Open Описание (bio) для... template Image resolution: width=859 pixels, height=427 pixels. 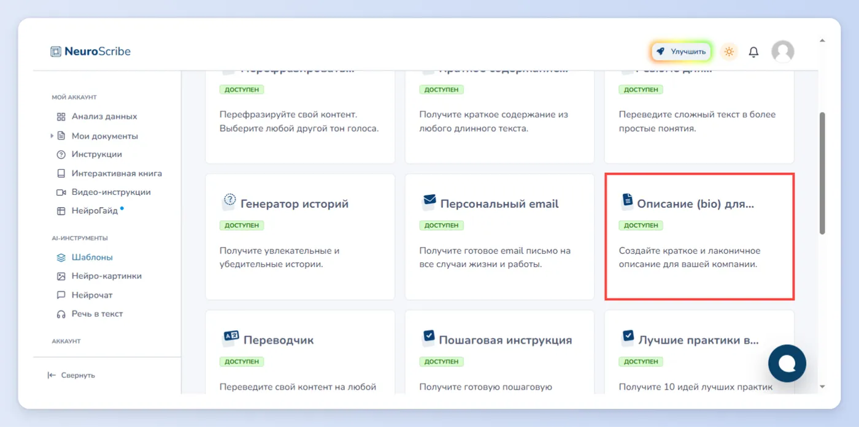pos(699,236)
